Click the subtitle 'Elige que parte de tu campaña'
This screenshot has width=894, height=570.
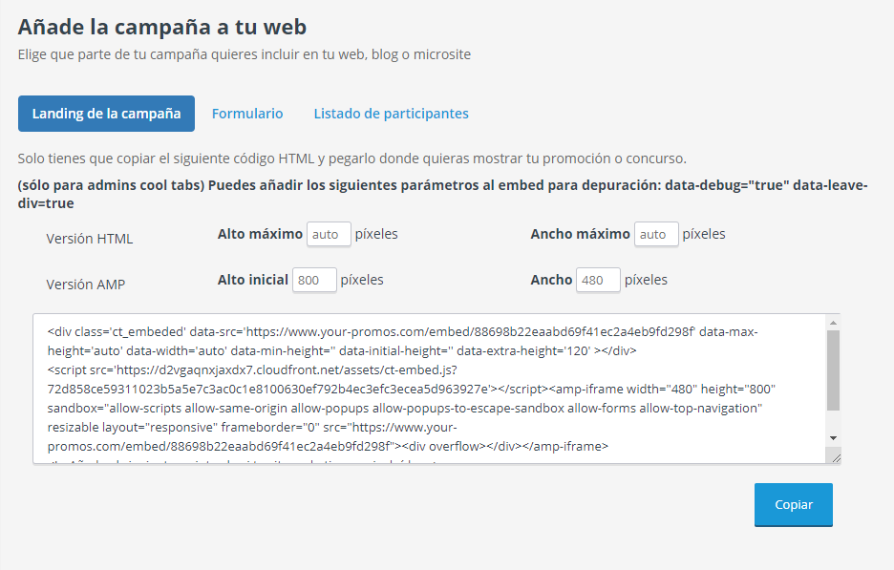tap(244, 54)
